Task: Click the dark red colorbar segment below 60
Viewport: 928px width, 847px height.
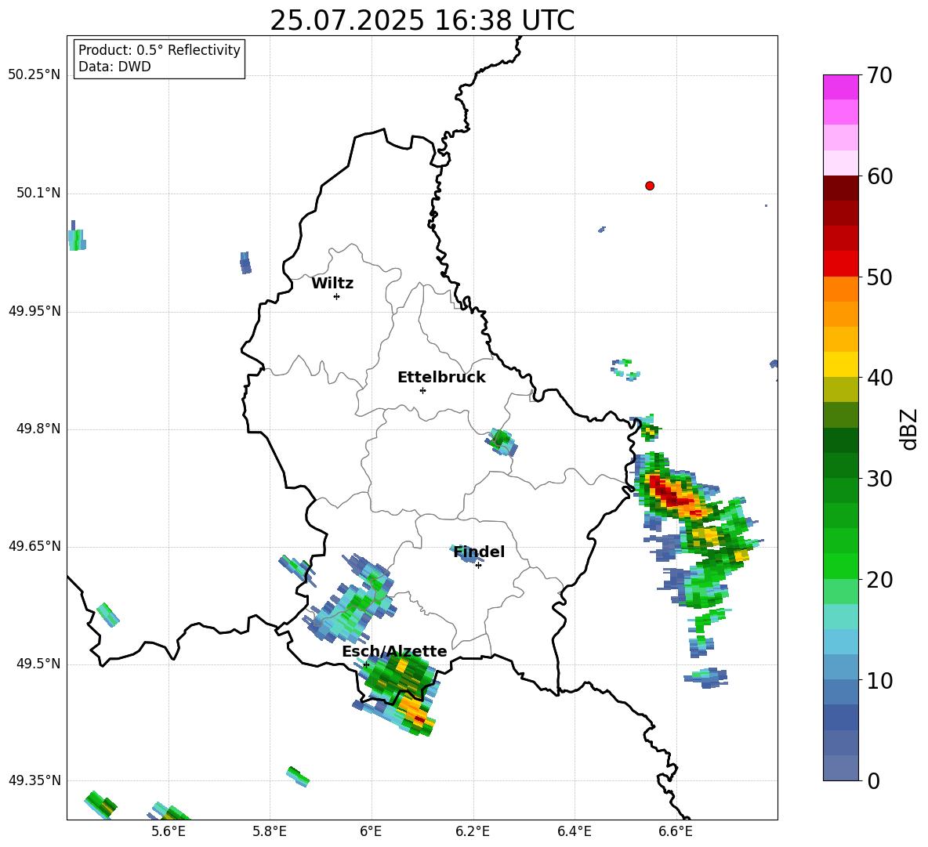Action: (840, 188)
